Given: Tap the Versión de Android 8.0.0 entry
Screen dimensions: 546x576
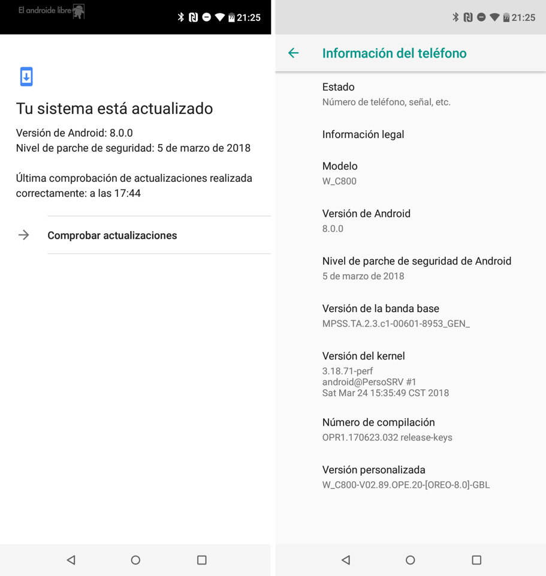Looking at the screenshot, I should tap(411, 221).
